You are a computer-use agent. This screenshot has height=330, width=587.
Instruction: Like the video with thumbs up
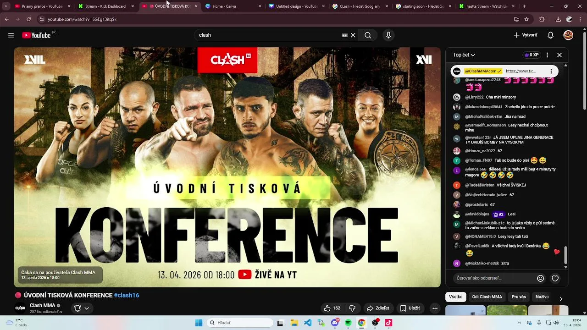click(332, 308)
